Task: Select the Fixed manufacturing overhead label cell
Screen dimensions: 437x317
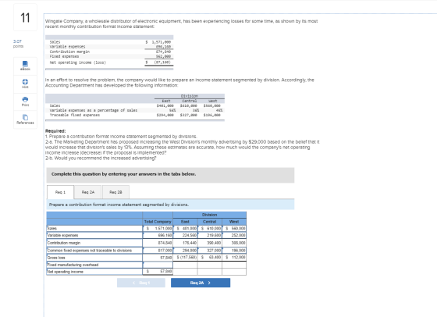Action: [94, 265]
